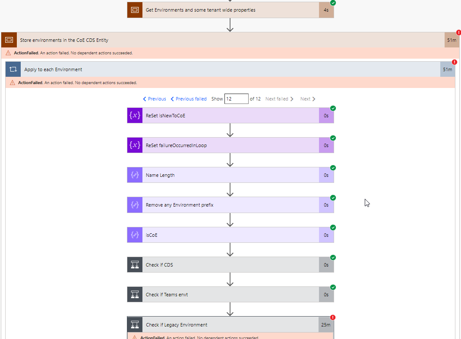Click the red error badge on Apply to each Environment
Image resolution: width=461 pixels, height=339 pixels.
[x=454, y=62]
